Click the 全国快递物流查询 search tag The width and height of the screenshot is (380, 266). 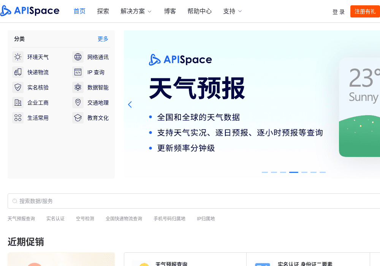point(124,219)
